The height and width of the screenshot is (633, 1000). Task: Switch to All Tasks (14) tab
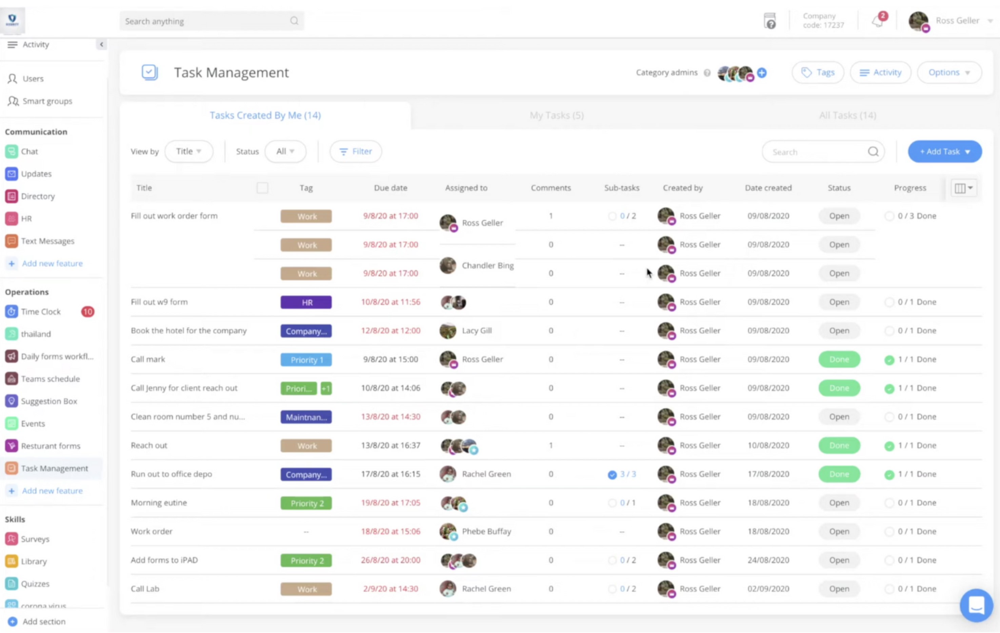coord(847,116)
